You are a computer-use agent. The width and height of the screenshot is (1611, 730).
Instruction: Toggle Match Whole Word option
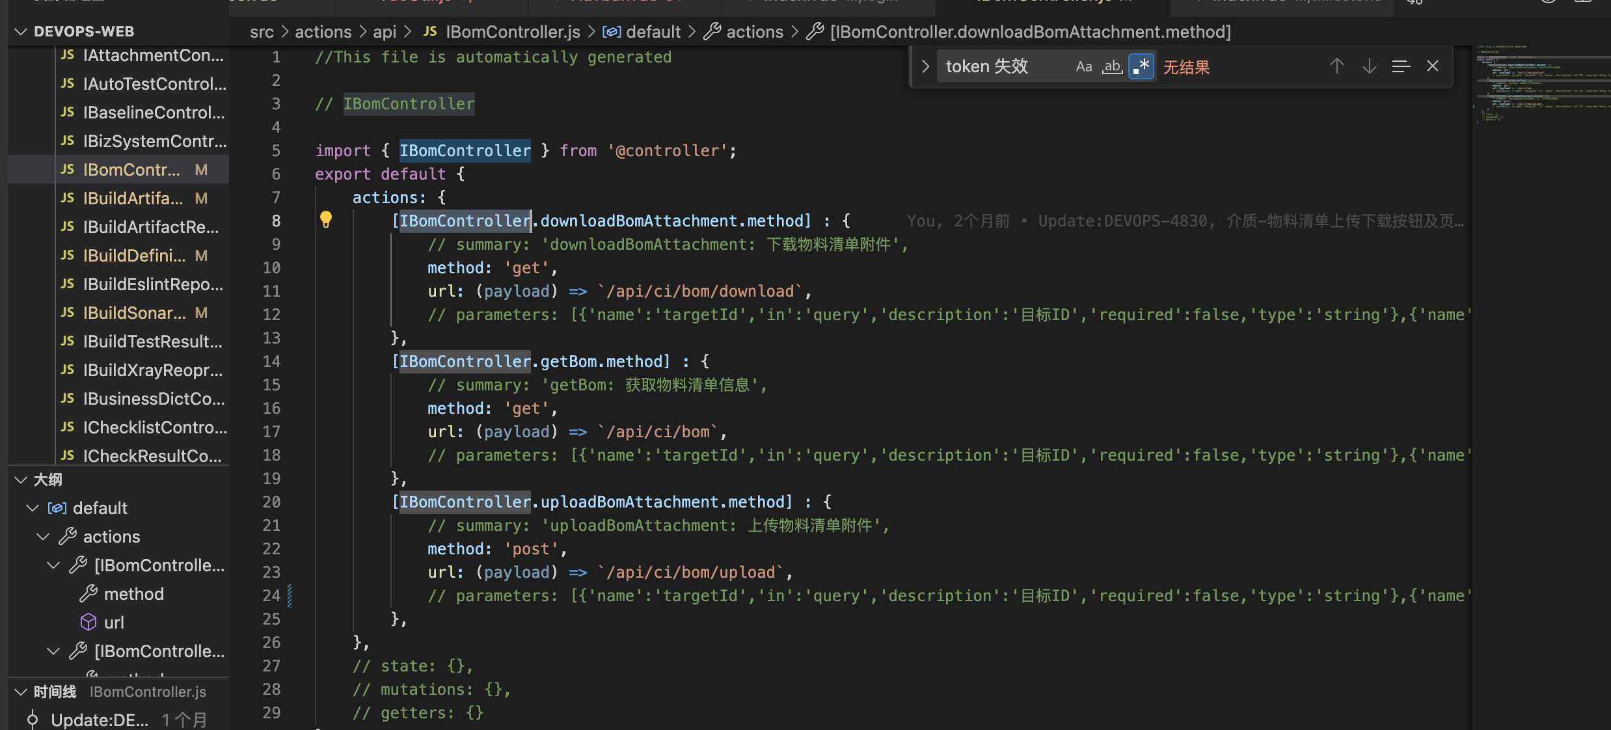1112,66
